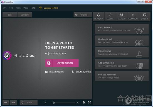Click the Reset button
This screenshot has height=107, width=153.
(28, 103)
